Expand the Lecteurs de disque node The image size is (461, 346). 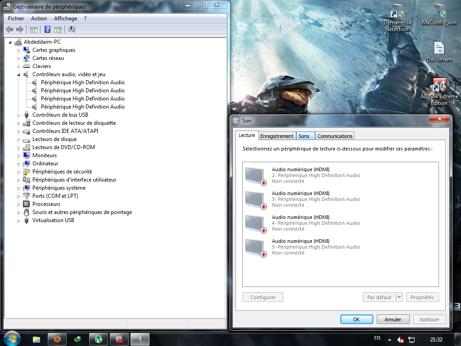18,140
